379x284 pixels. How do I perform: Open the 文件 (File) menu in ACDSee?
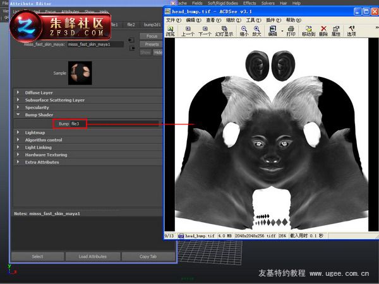[174, 20]
